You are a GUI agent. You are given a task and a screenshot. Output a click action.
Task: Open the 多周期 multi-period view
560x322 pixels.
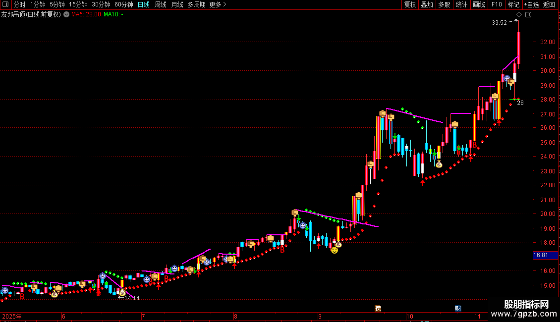pos(196,4)
